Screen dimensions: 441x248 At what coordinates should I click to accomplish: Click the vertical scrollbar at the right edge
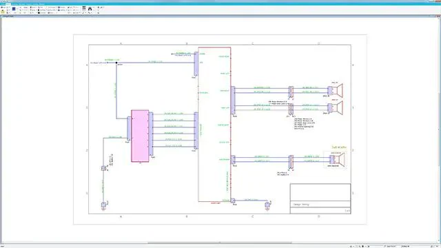coord(439,130)
